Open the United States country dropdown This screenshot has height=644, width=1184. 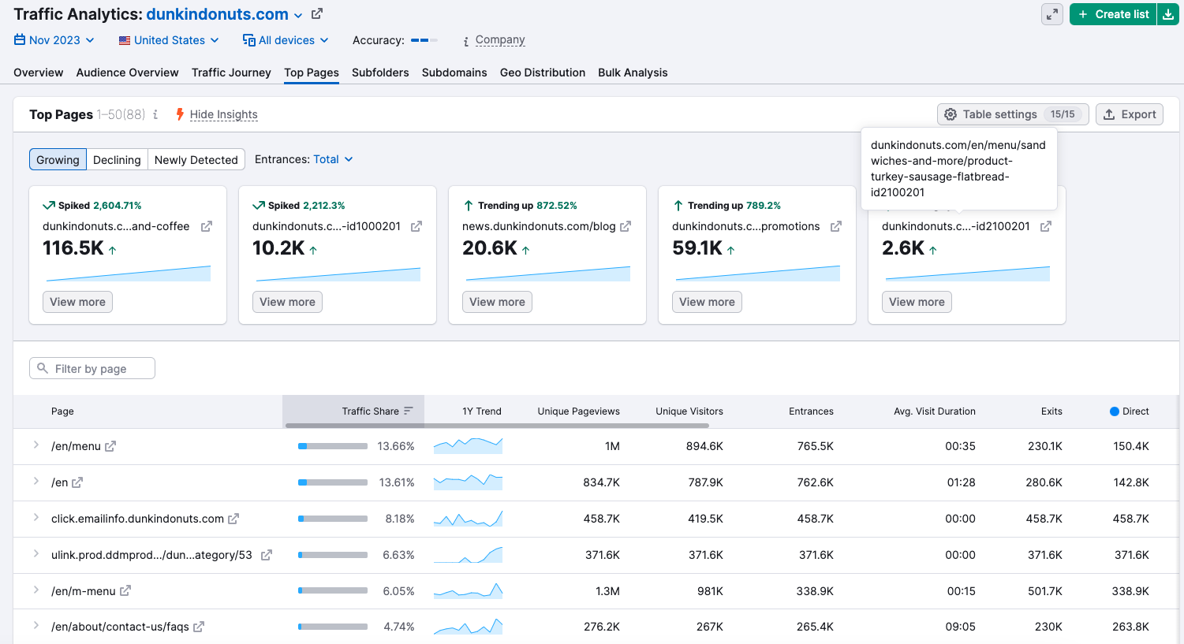point(169,40)
